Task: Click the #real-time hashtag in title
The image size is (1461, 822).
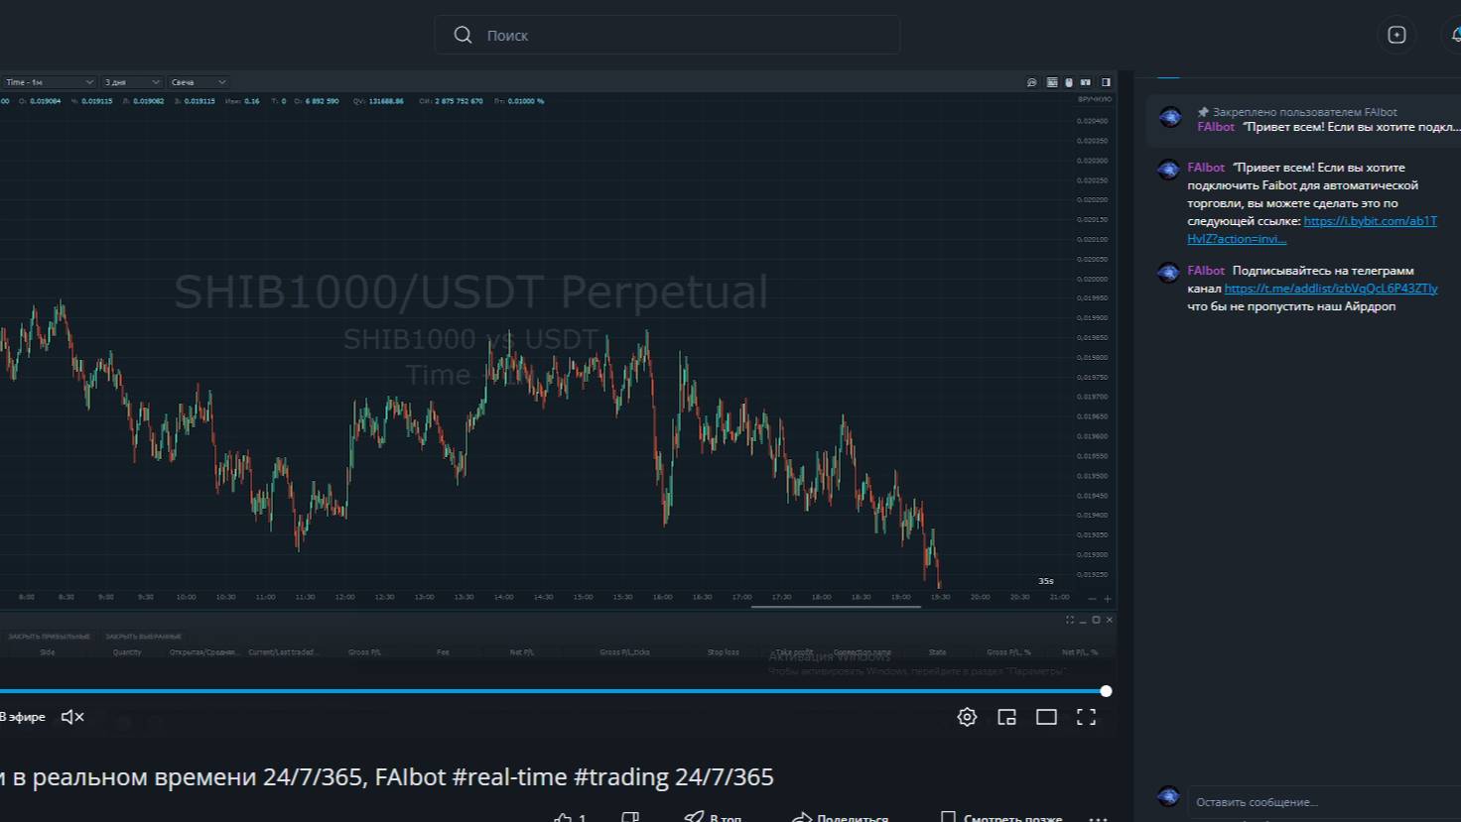Action: (x=510, y=776)
